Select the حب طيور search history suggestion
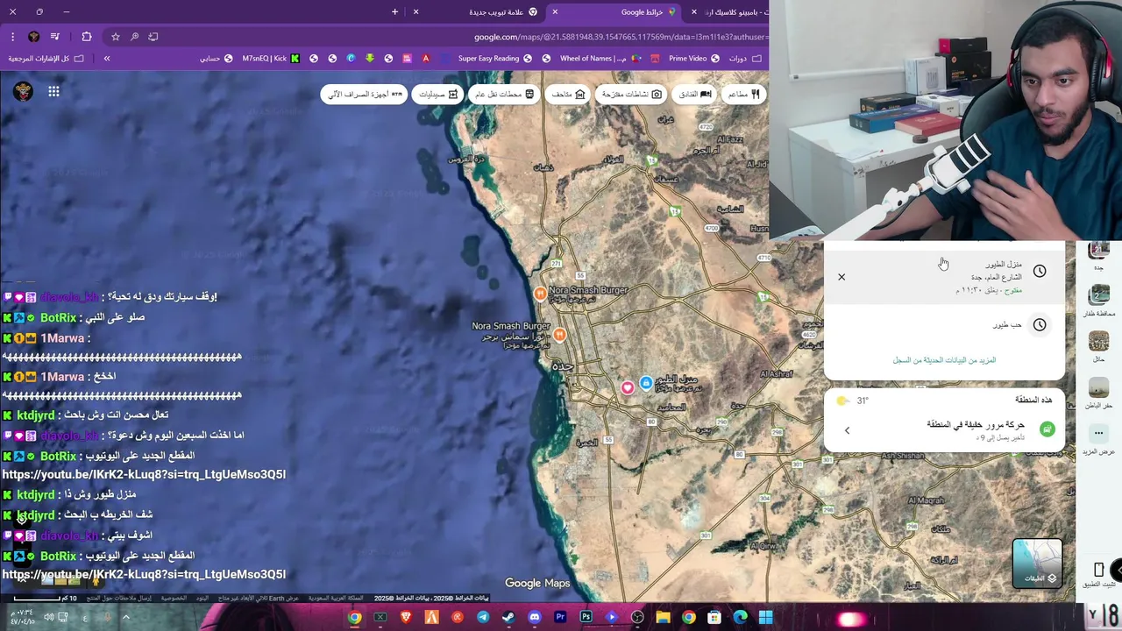 (945, 324)
